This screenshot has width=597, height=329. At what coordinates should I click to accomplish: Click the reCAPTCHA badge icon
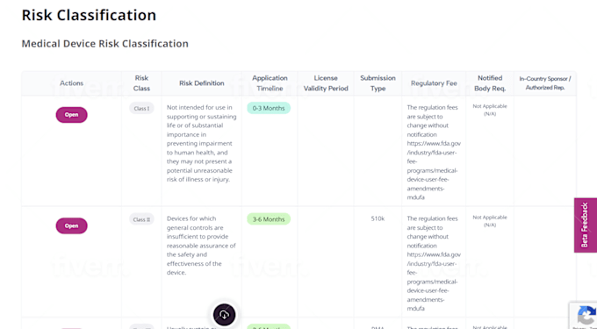(x=586, y=316)
